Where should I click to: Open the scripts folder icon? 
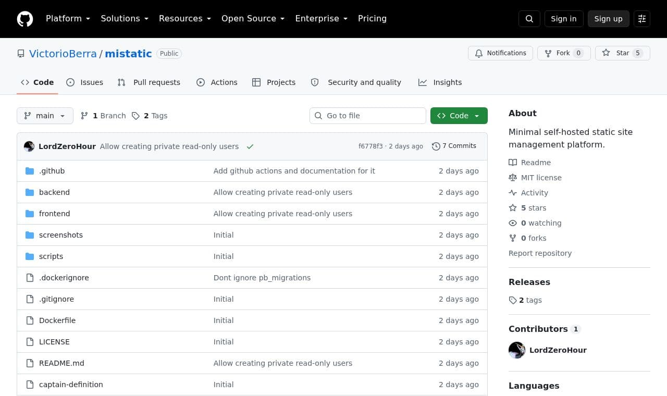click(30, 256)
